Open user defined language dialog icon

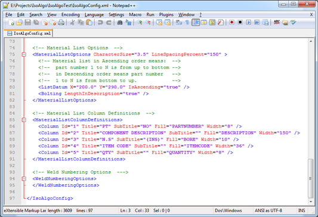click(204, 22)
